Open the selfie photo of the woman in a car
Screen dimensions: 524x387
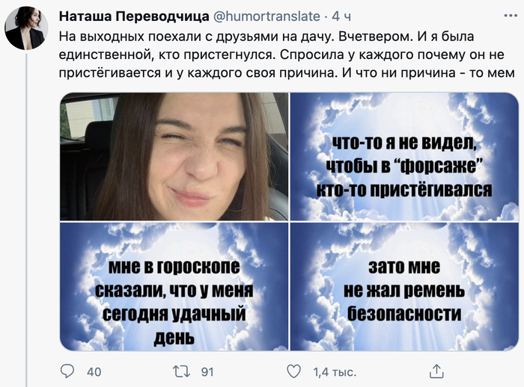pos(174,156)
